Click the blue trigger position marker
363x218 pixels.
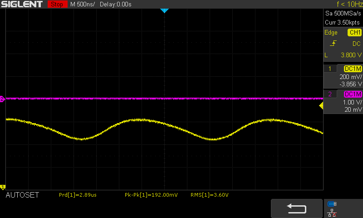tap(164, 10)
